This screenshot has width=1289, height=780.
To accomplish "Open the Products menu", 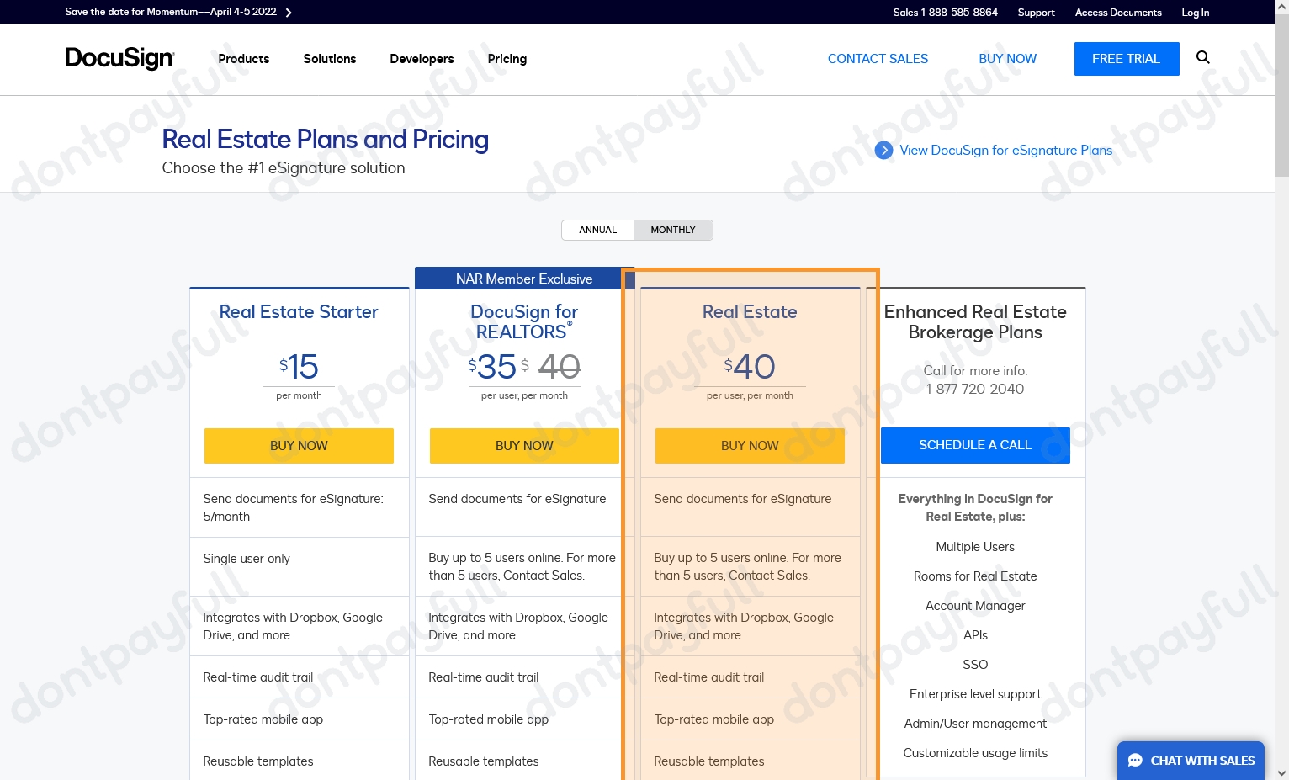I will click(243, 59).
